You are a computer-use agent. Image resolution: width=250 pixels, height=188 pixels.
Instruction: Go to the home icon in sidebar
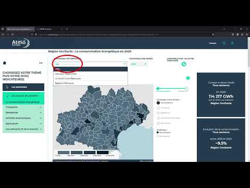[5, 63]
